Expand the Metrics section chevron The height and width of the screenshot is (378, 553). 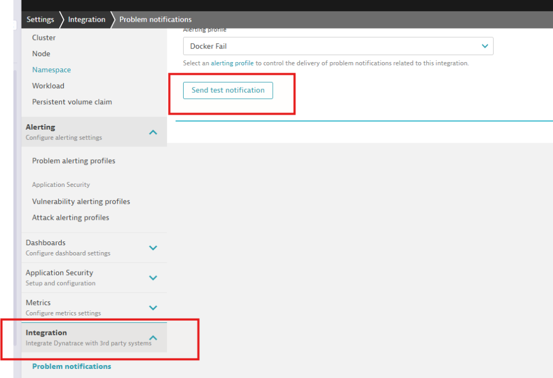(x=153, y=308)
